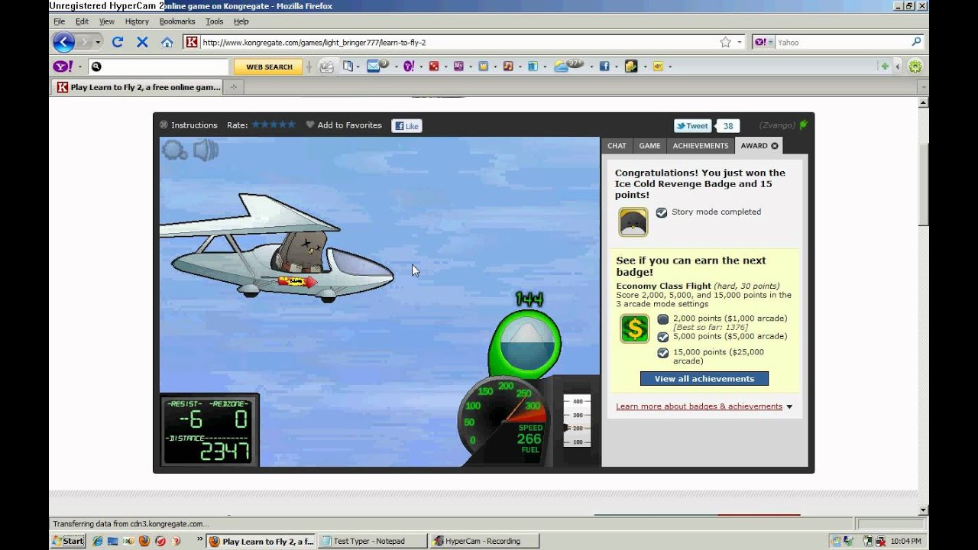Click the WEB SEARCH button
The height and width of the screenshot is (550, 978).
[269, 66]
